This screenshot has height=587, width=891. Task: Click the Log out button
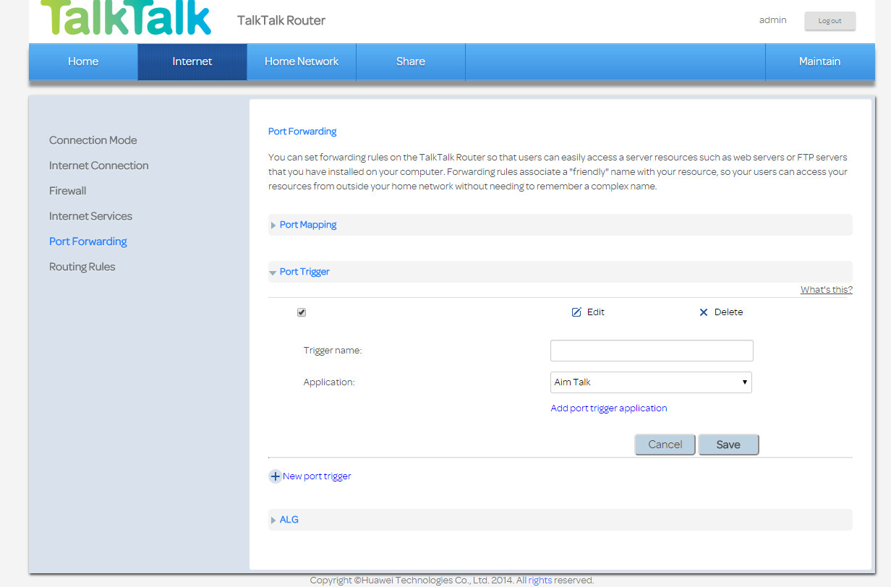pos(830,21)
